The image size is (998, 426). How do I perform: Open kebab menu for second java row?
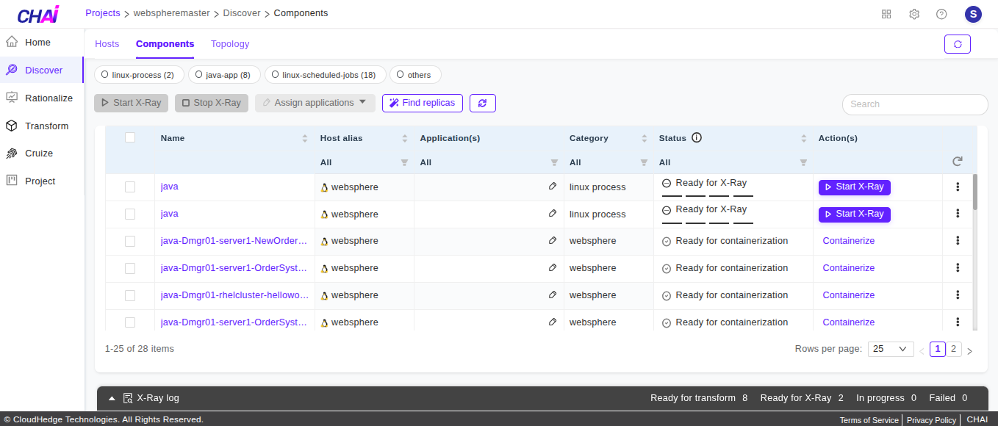[958, 214]
